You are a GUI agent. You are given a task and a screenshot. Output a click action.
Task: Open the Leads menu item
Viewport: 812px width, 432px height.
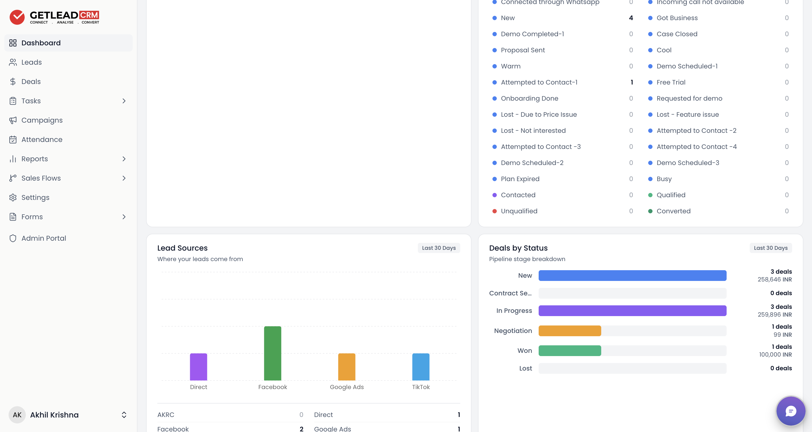(68, 62)
